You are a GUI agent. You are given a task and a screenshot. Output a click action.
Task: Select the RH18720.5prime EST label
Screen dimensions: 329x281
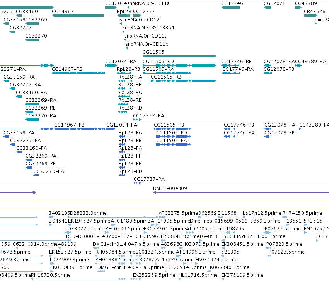(51, 275)
